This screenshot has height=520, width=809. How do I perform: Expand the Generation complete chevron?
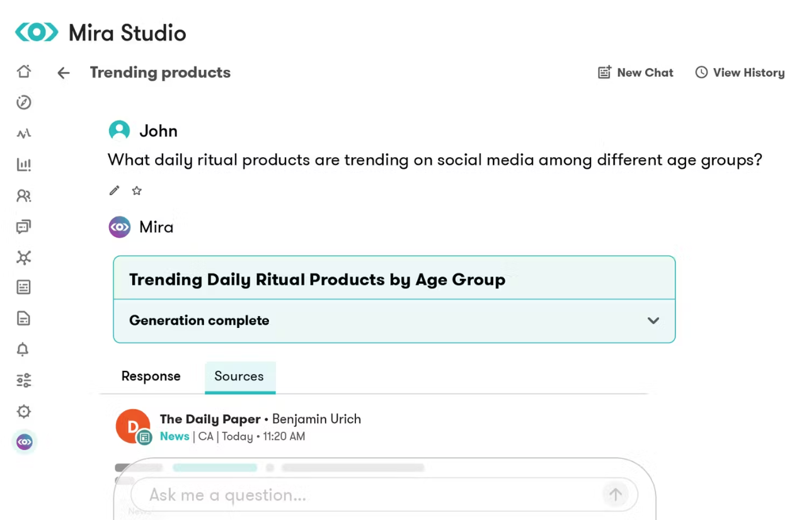653,320
